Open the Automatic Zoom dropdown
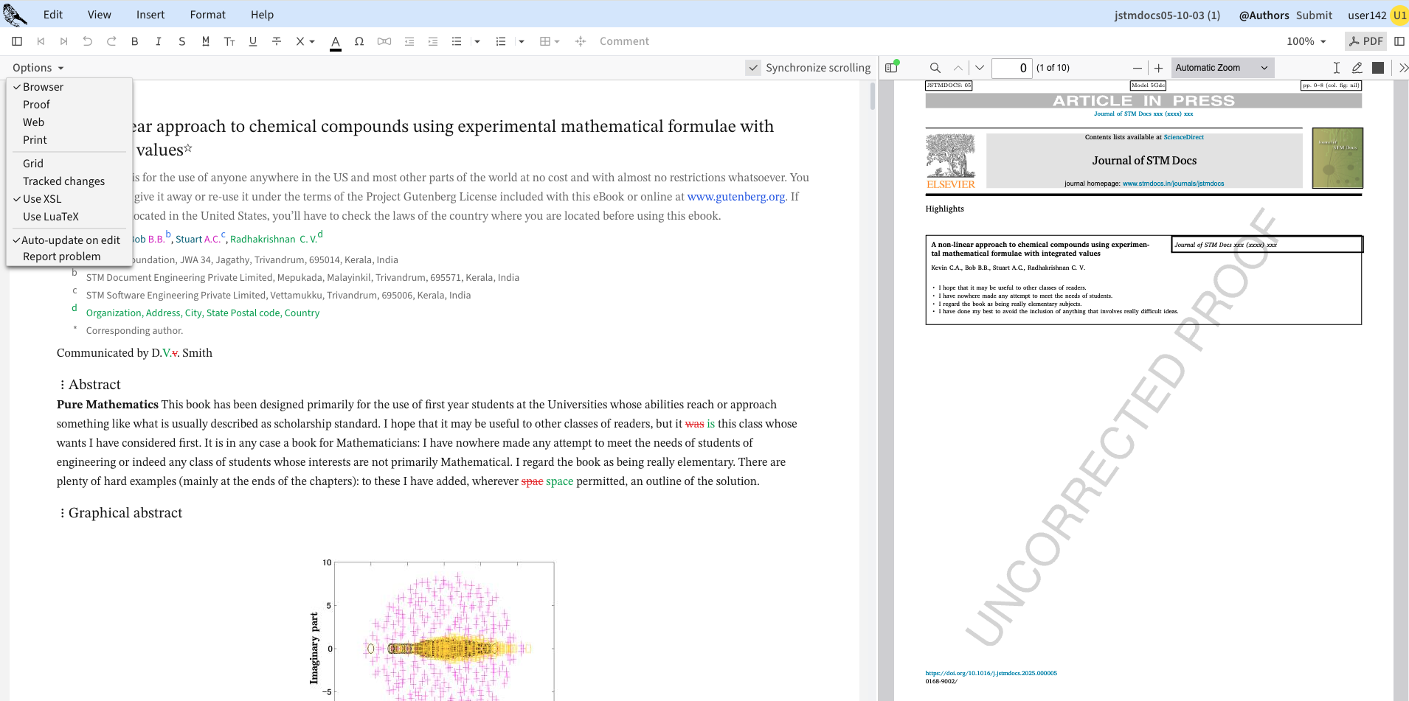Image resolution: width=1409 pixels, height=701 pixels. (1221, 68)
